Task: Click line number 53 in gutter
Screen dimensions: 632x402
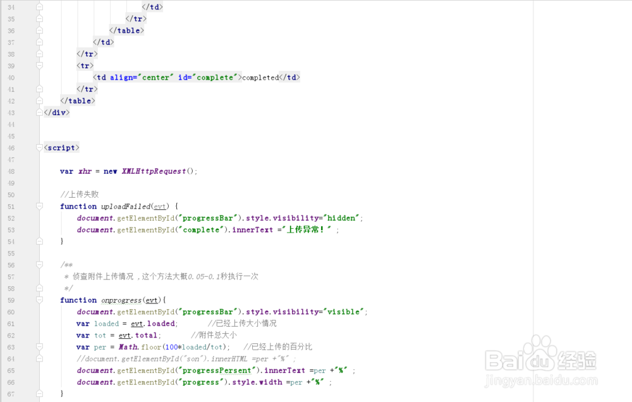Action: [x=11, y=230]
